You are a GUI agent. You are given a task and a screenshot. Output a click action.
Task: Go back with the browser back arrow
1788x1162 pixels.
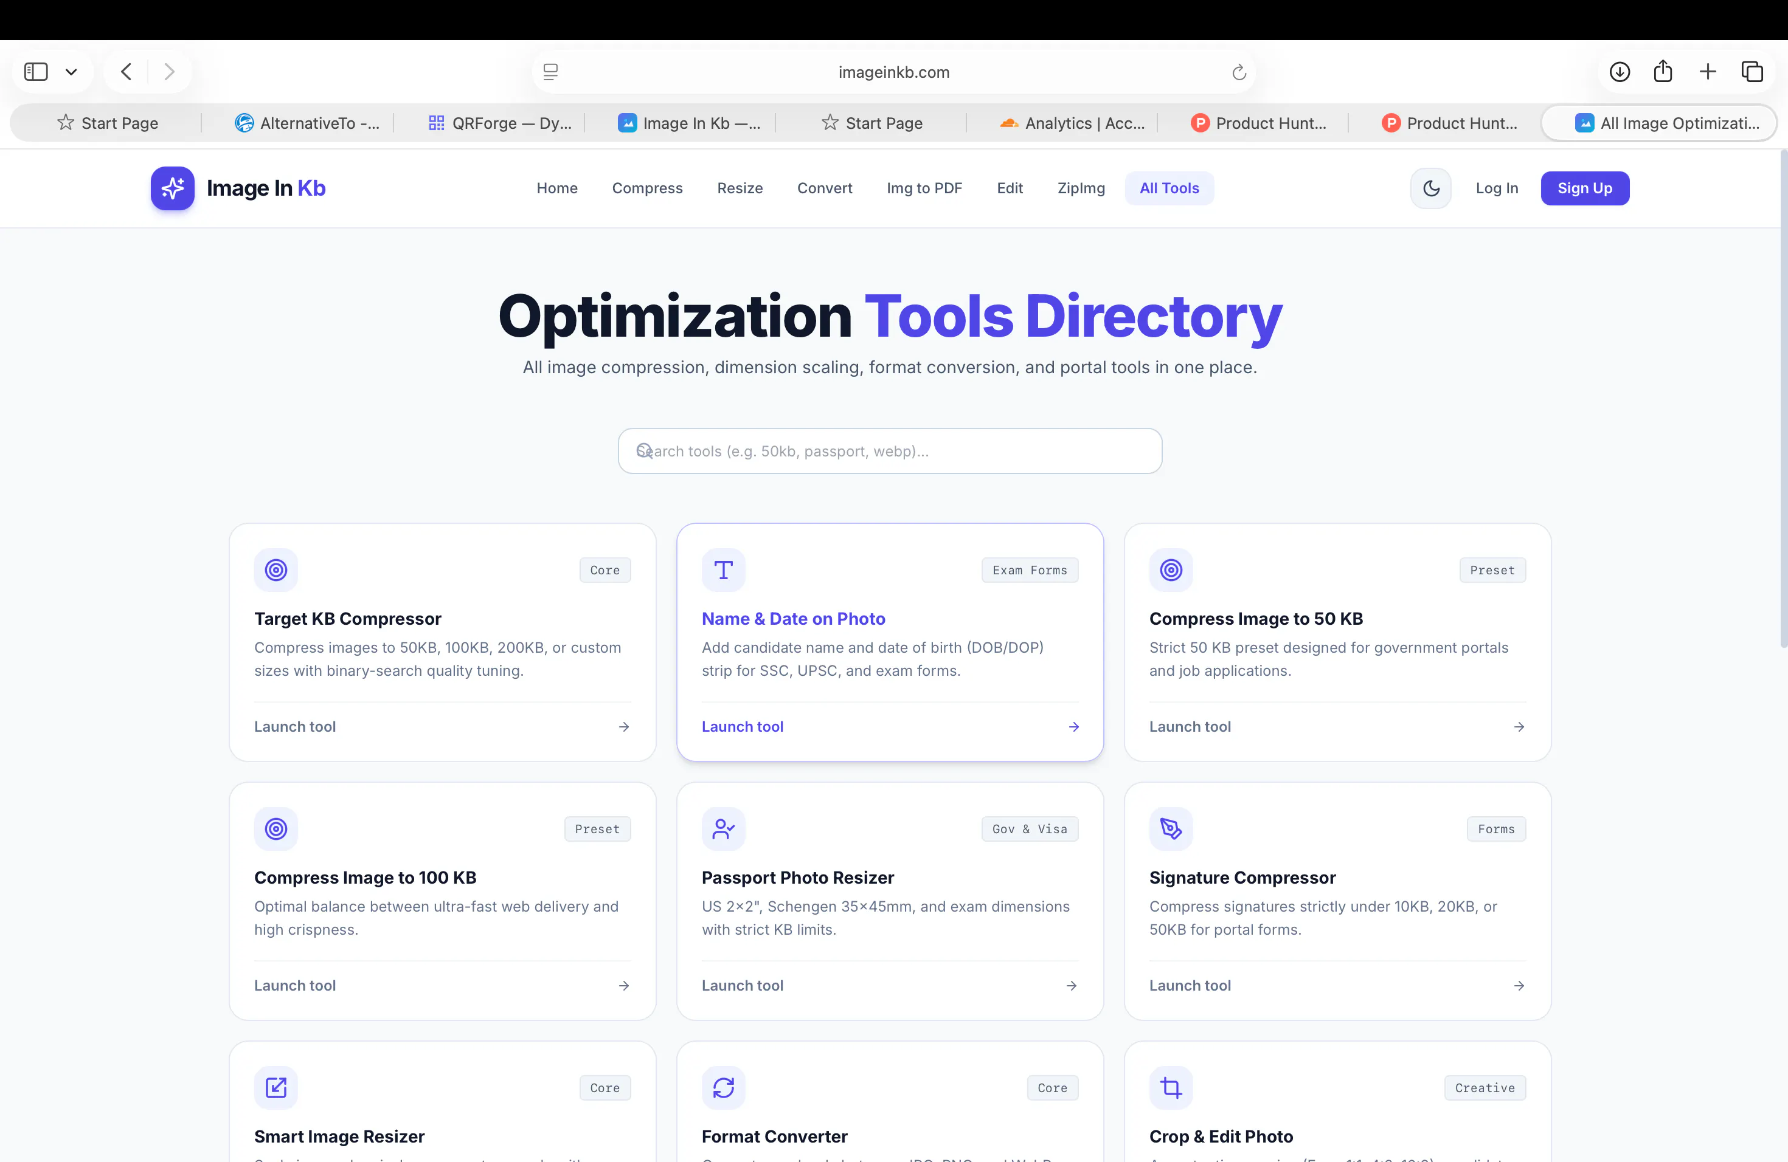[126, 72]
